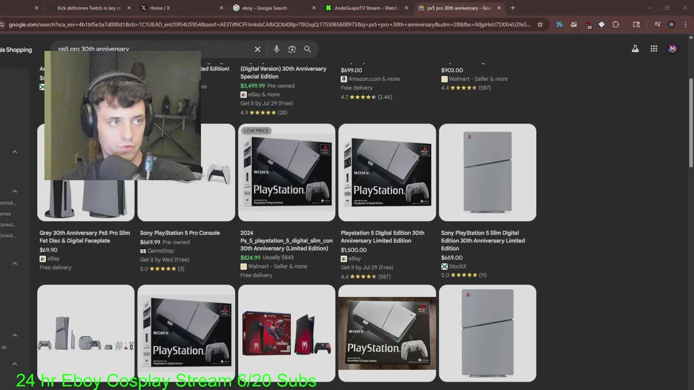Click the GameStop seller label
This screenshot has height=390, width=694.
coord(161,251)
